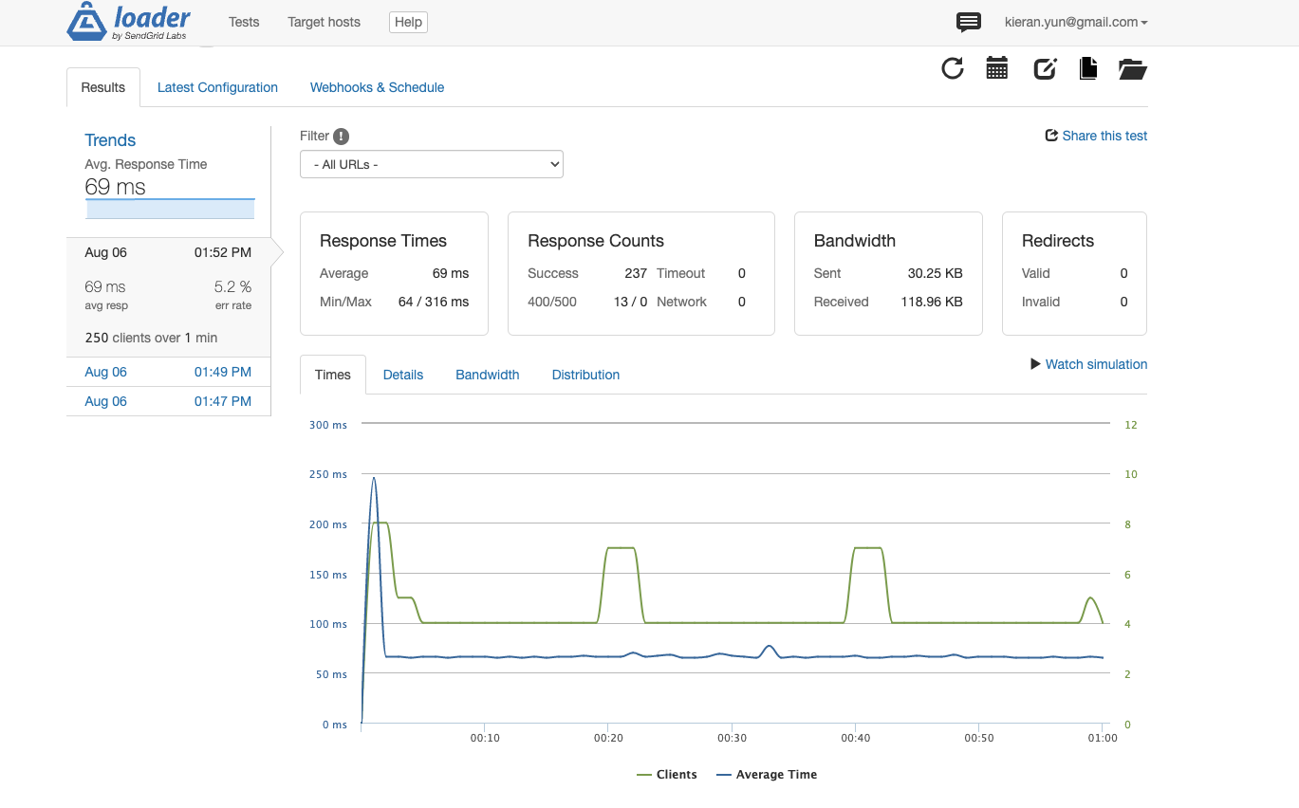This screenshot has height=808, width=1299.
Task: Click the 69 ms average response value
Action: [451, 273]
